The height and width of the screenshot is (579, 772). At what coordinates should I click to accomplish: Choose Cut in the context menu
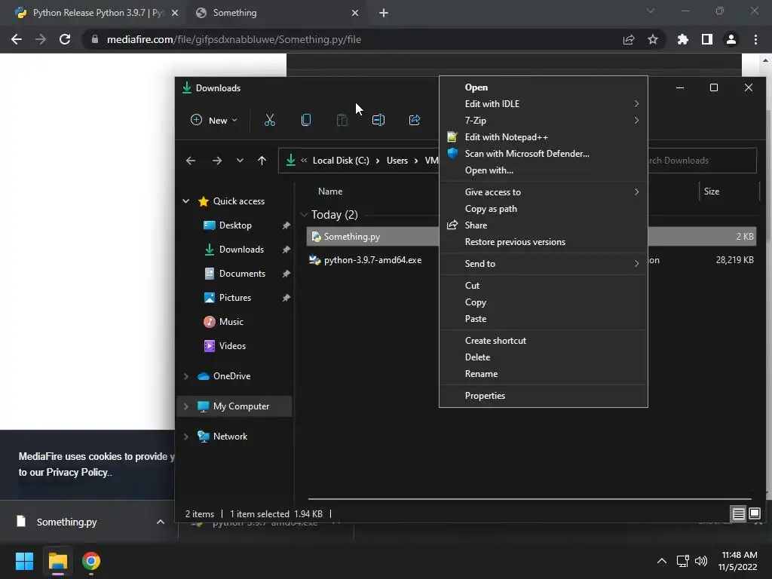pyautogui.click(x=543, y=286)
